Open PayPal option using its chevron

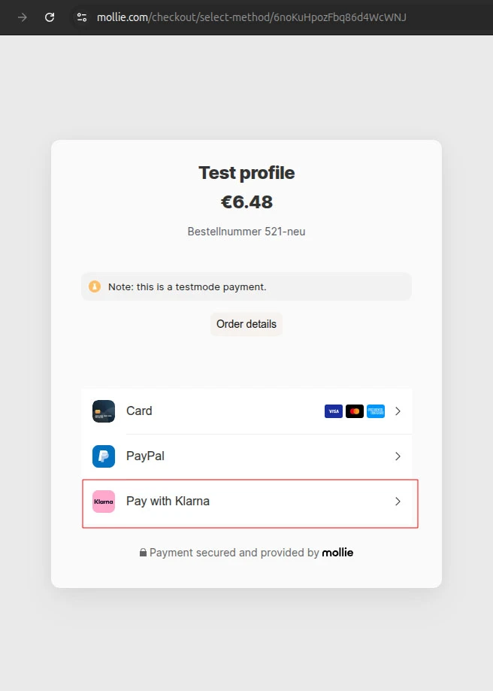coord(398,456)
